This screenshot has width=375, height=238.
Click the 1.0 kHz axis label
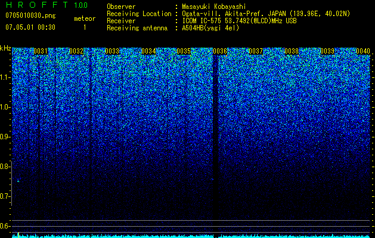tap(5, 107)
